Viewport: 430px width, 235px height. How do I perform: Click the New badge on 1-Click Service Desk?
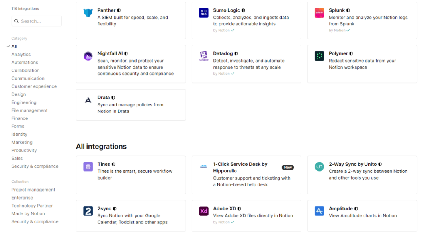click(x=288, y=168)
